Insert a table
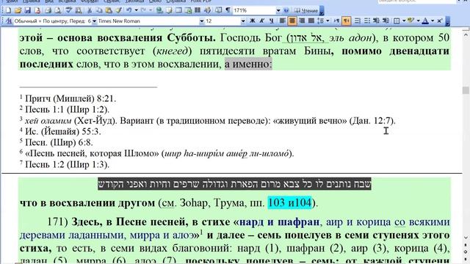The width and height of the screenshot is (470, 264). pos(178,10)
